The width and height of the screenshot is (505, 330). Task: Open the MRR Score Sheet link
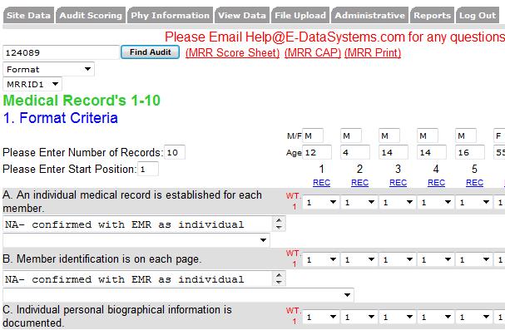tap(232, 52)
